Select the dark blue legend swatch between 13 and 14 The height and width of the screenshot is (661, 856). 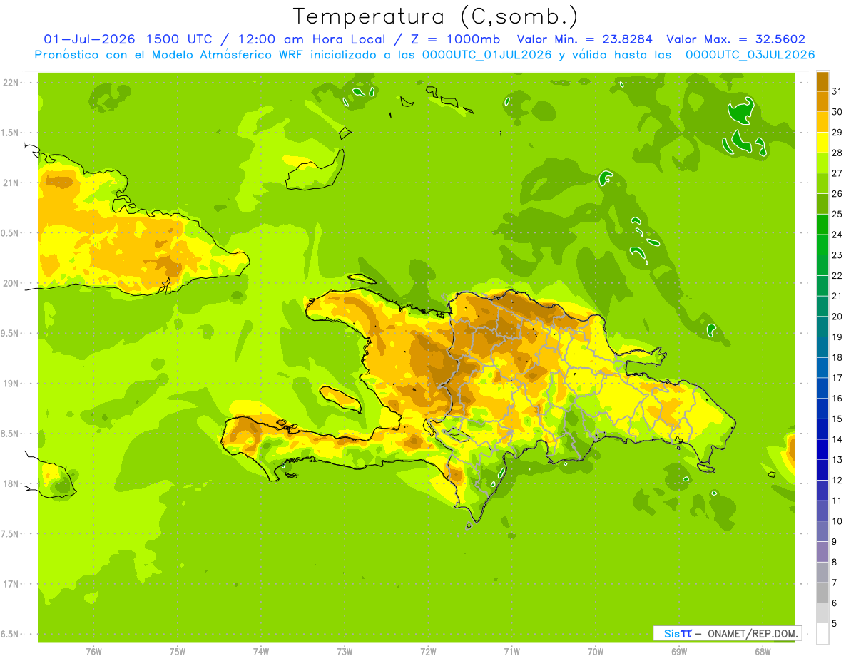click(x=822, y=449)
